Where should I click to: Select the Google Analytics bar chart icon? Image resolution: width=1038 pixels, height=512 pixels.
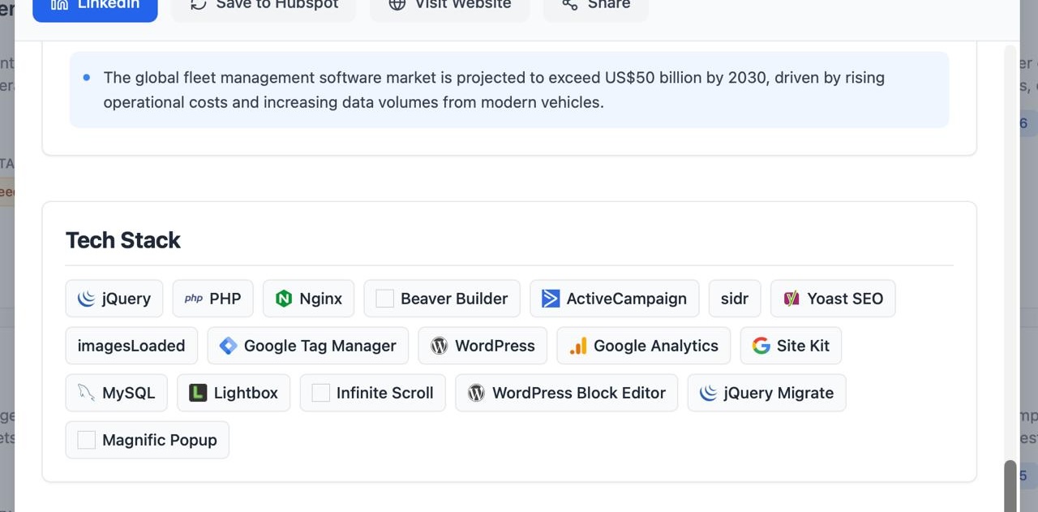tap(577, 345)
